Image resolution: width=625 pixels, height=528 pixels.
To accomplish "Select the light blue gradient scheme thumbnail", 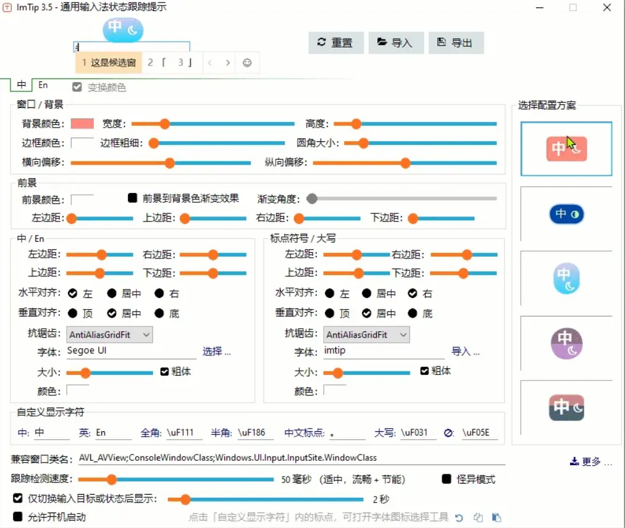I will point(566,278).
